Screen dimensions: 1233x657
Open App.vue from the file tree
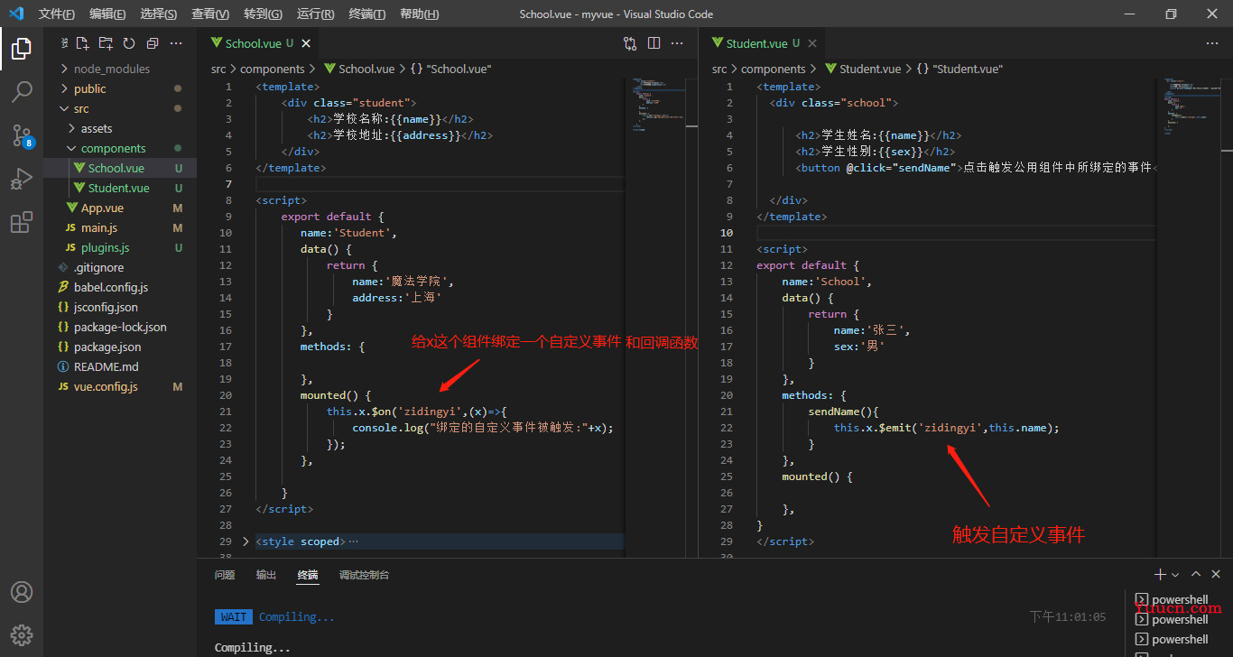tap(120, 208)
